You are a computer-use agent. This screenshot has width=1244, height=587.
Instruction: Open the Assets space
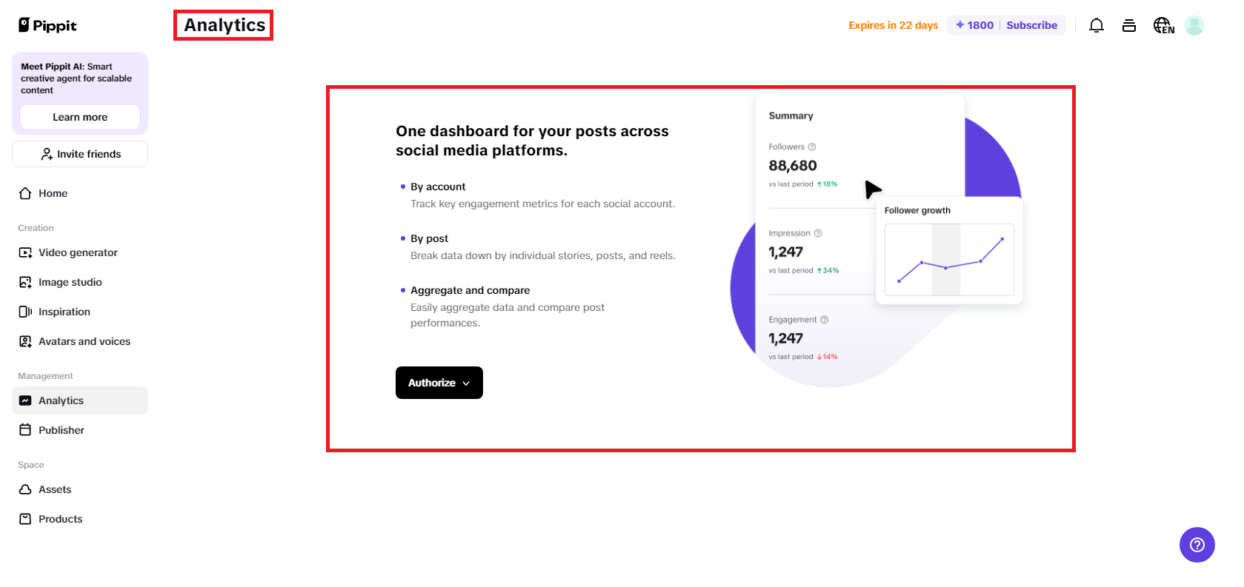click(55, 489)
